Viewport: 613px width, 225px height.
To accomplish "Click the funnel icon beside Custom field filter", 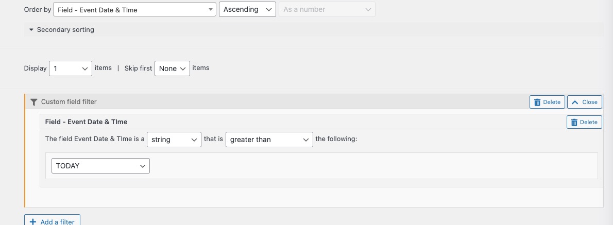I will [33, 102].
